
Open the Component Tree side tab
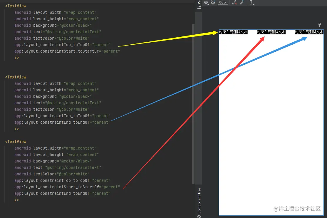pos(199,202)
